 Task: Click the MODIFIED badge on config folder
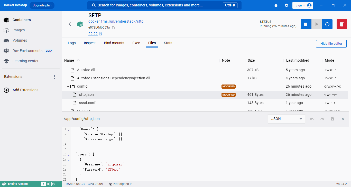(x=228, y=87)
